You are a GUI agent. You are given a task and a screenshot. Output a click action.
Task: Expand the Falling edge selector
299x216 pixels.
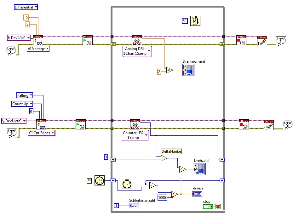(x=25, y=95)
